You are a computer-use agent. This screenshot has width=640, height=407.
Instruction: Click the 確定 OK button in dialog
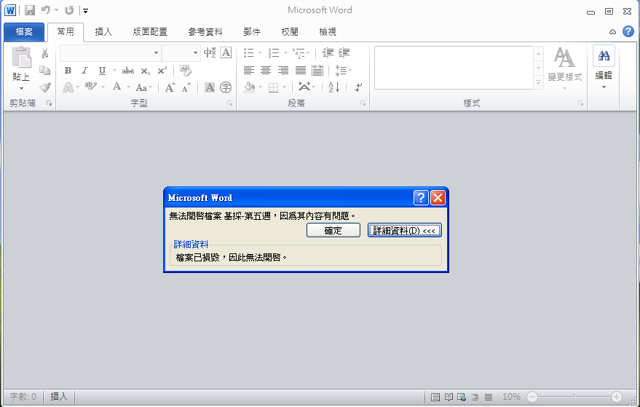click(333, 230)
